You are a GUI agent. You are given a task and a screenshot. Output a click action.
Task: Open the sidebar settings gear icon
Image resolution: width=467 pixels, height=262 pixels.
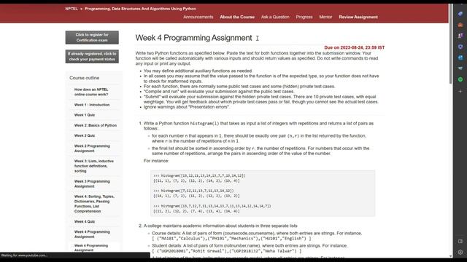click(x=460, y=253)
